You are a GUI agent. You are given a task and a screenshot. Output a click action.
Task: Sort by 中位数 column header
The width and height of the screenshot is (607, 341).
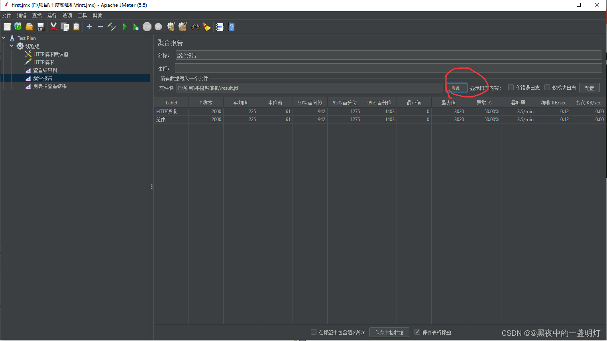click(x=275, y=103)
